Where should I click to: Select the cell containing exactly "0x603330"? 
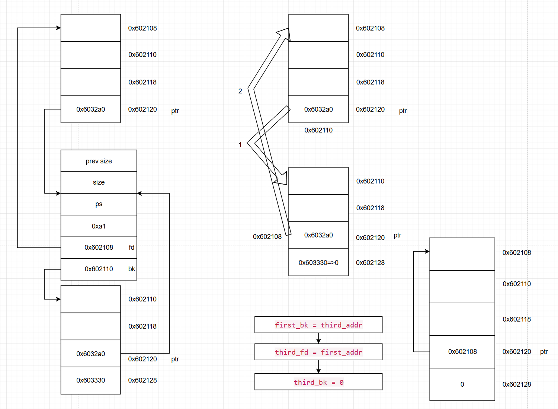click(91, 380)
